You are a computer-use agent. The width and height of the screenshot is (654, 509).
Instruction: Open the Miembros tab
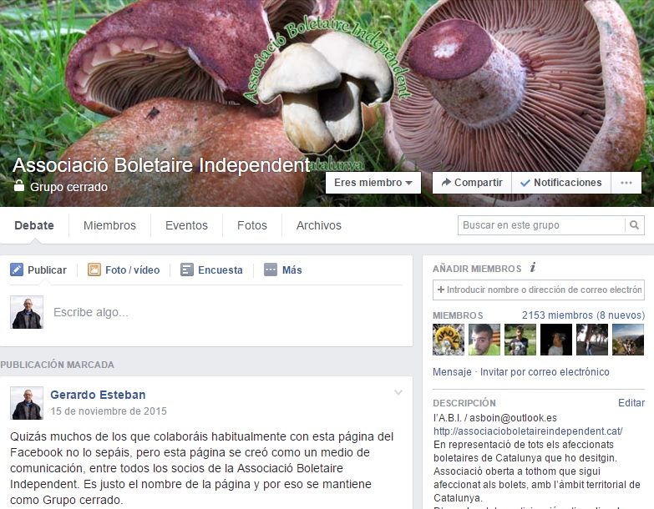(x=109, y=225)
